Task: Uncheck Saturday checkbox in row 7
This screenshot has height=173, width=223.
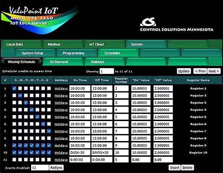Action: click(x=49, y=131)
